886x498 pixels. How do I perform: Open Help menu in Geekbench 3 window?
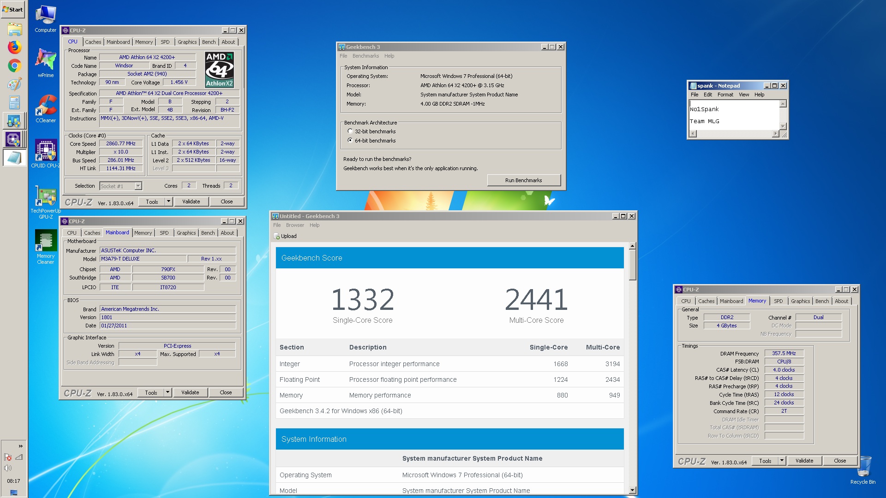[389, 56]
